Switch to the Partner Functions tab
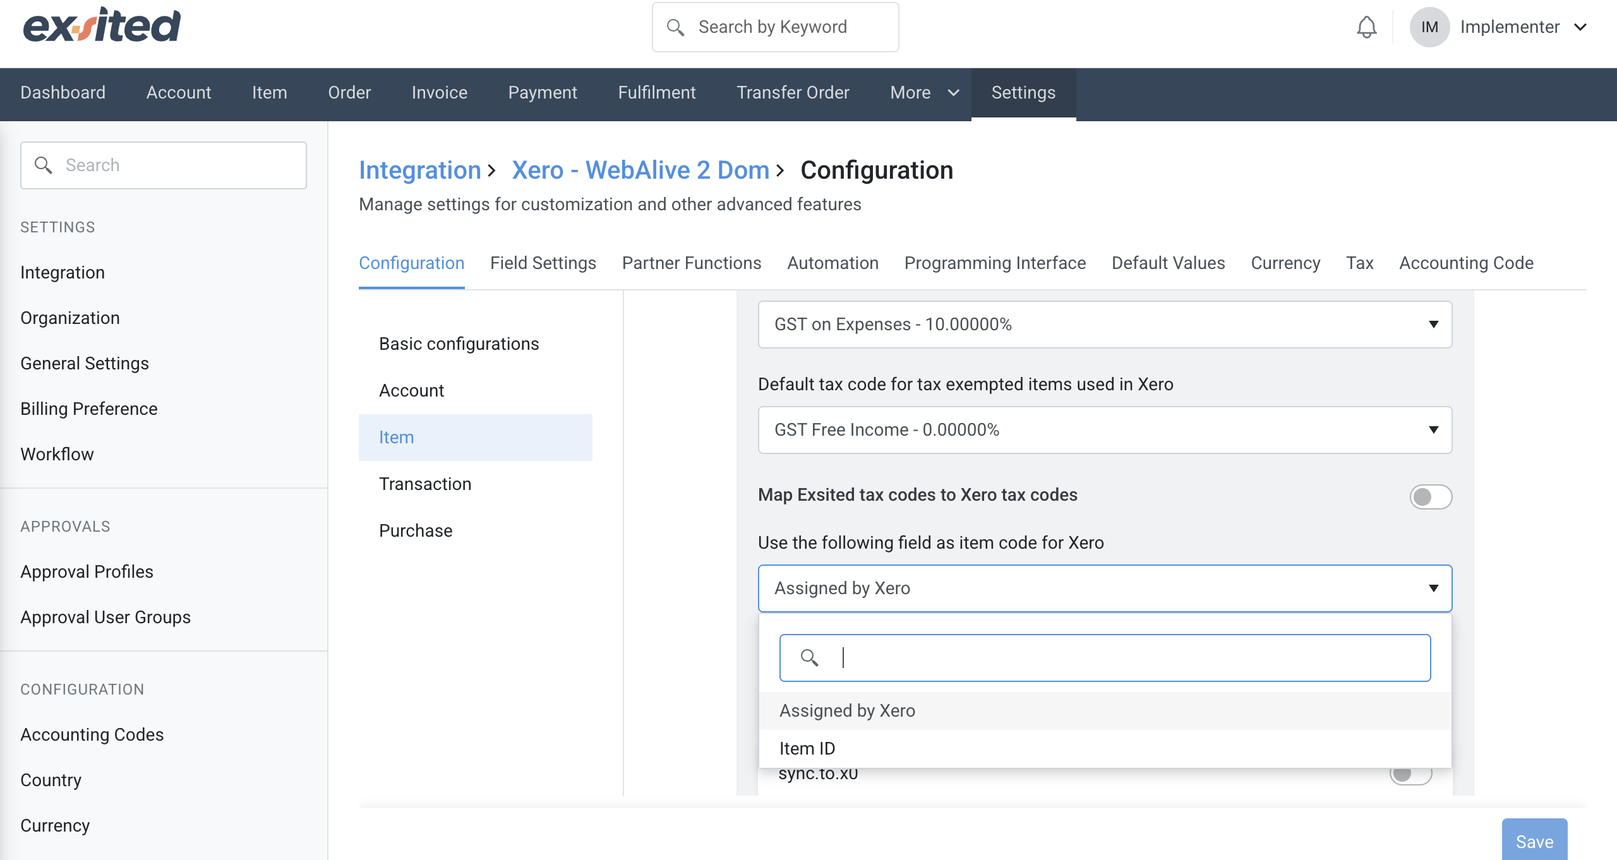Image resolution: width=1617 pixels, height=860 pixels. coord(692,263)
